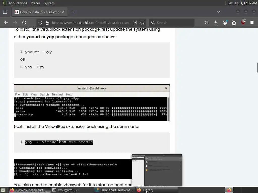The height and width of the screenshot is (193, 258).
Task: Open the Firefox account icon
Action: [225, 23]
